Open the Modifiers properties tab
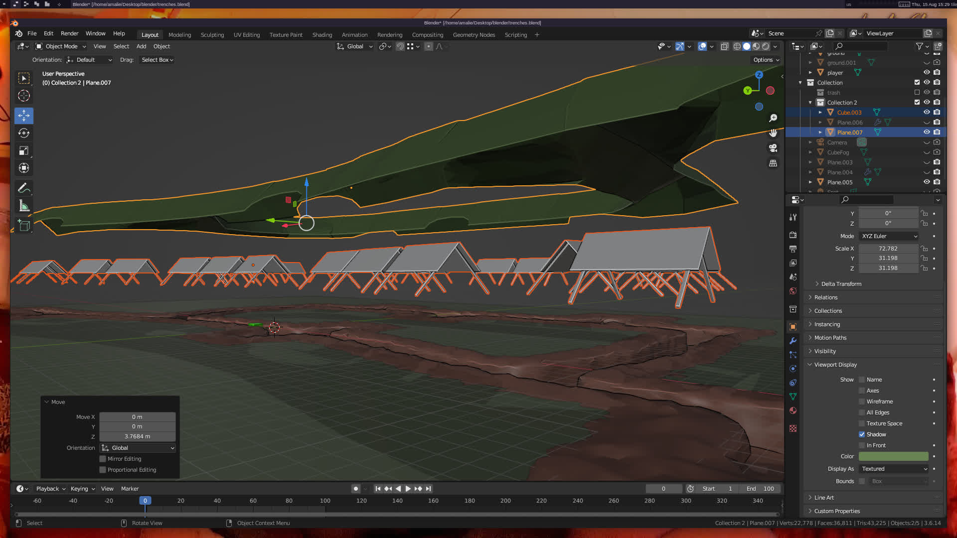This screenshot has height=538, width=957. coord(793,341)
